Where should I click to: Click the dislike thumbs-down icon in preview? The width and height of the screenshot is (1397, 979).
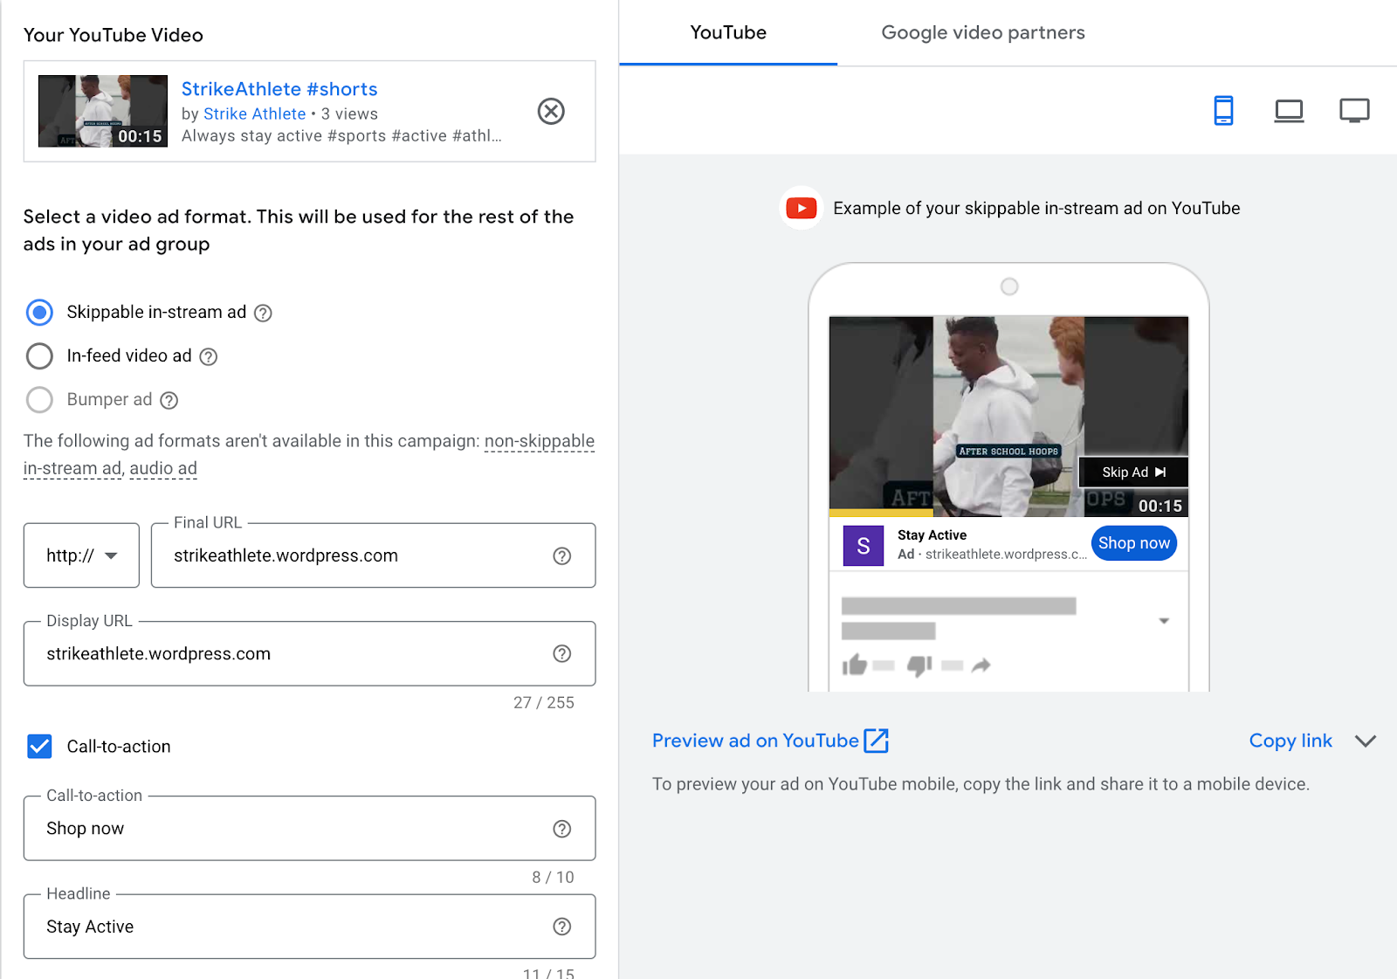(x=919, y=665)
